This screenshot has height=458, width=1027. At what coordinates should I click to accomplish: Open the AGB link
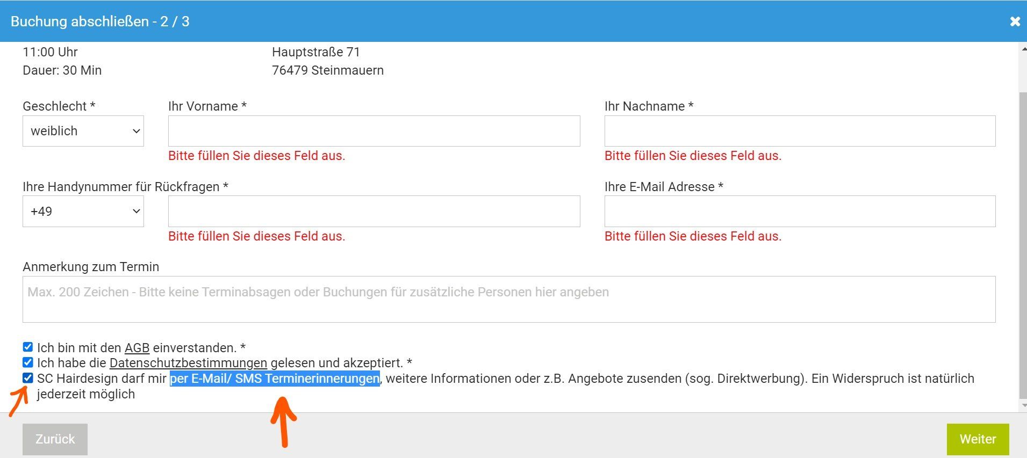137,348
